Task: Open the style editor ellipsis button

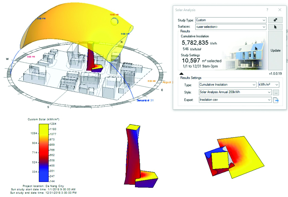Action: coord(276,92)
